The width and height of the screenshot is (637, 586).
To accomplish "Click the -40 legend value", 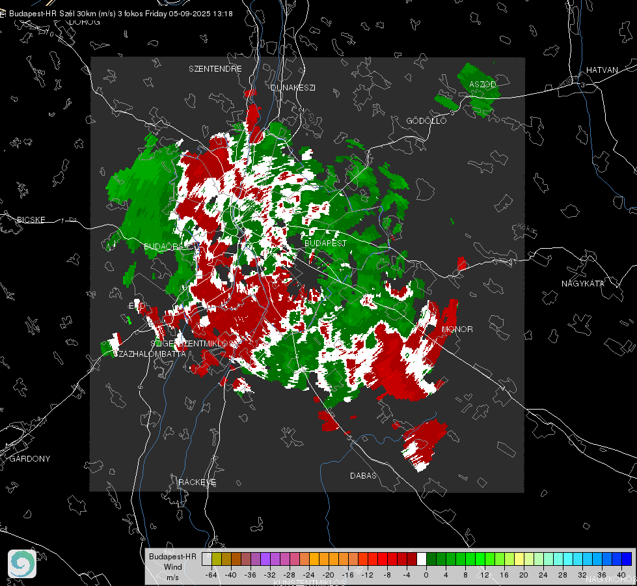I will click(231, 575).
